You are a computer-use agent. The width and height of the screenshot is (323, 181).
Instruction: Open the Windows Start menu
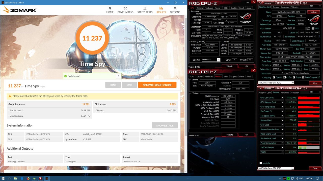coord(3,178)
